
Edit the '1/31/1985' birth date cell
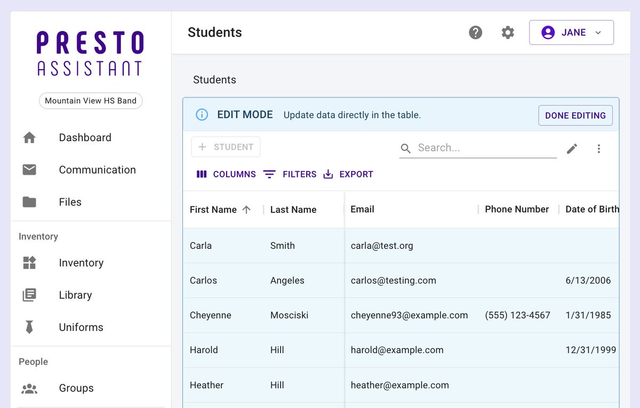click(589, 315)
